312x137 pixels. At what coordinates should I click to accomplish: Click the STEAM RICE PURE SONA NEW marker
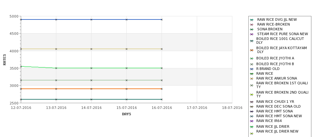252,34
